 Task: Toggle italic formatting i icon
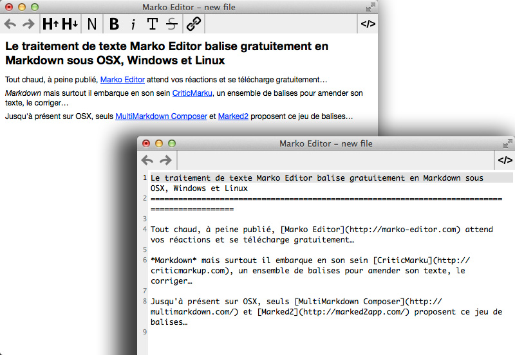point(133,24)
